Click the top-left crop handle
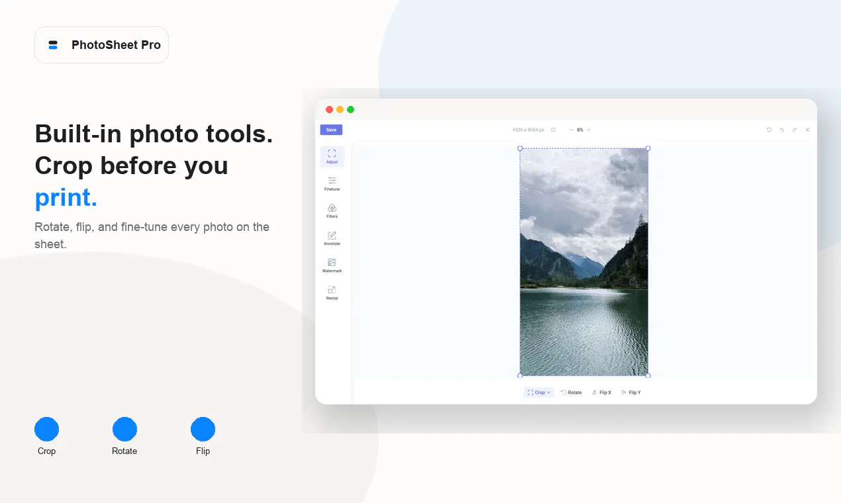This screenshot has width=841, height=503. pyautogui.click(x=520, y=148)
